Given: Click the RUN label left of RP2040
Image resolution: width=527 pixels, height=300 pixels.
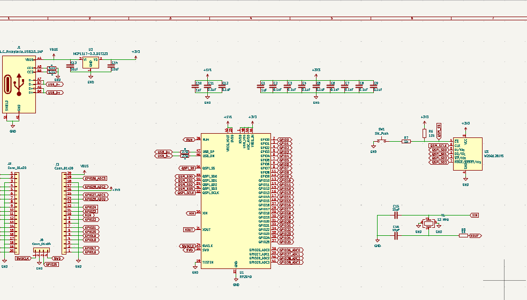Looking at the screenshot, I should [x=189, y=139].
